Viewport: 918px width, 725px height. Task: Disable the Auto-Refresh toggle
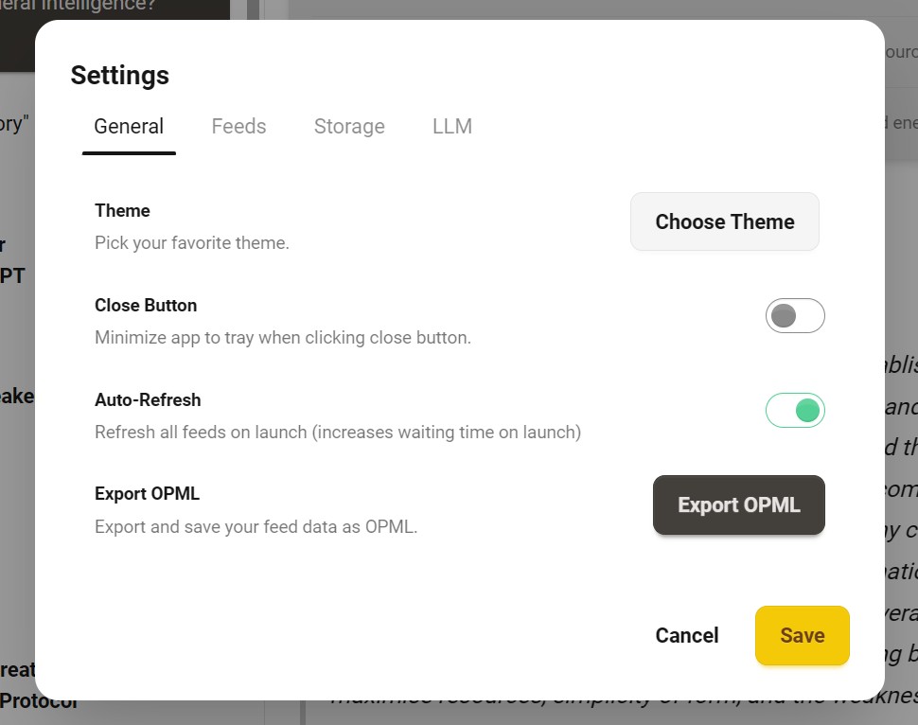pyautogui.click(x=795, y=411)
